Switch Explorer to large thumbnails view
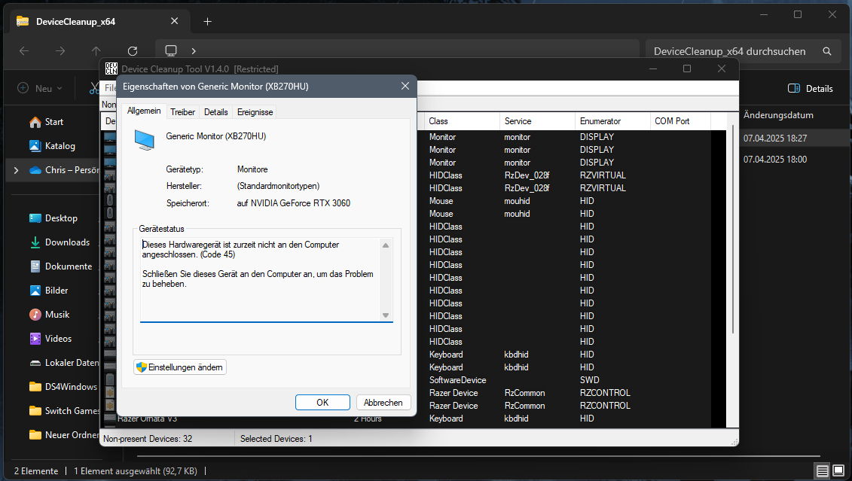852x481 pixels. pos(838,470)
